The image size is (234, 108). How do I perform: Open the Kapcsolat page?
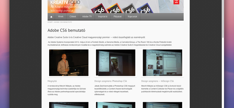(133, 17)
